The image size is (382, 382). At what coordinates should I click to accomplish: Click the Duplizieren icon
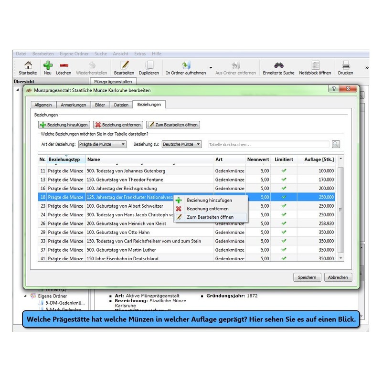149,65
